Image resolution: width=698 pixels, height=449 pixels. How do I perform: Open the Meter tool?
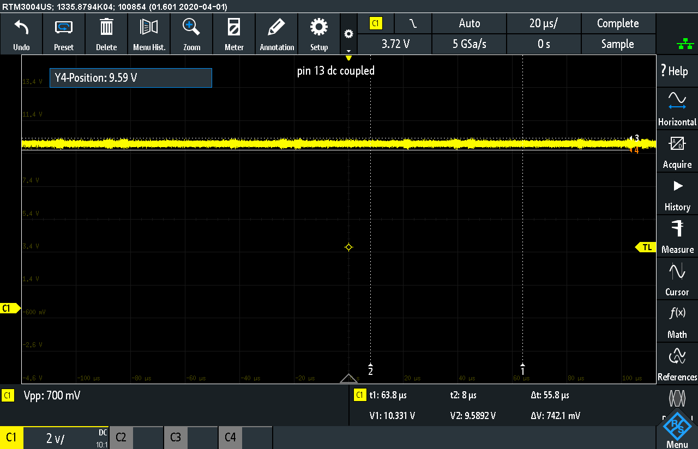point(234,34)
